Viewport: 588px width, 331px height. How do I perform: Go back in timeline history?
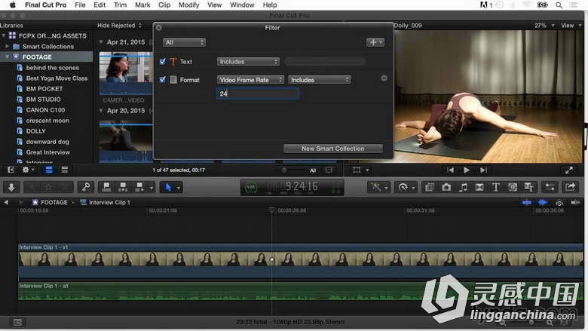(x=6, y=202)
